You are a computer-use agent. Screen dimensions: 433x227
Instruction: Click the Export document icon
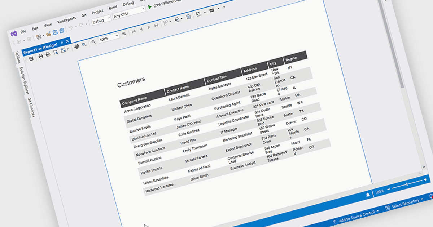[x=198, y=14]
